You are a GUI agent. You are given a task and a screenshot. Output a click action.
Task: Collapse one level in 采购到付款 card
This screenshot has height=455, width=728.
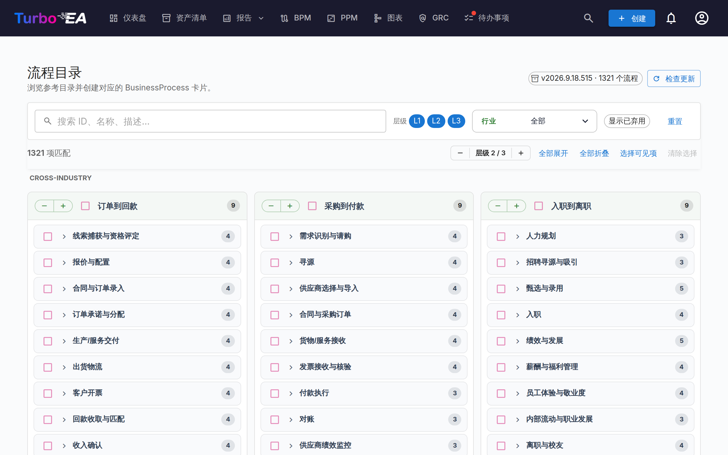pos(271,206)
